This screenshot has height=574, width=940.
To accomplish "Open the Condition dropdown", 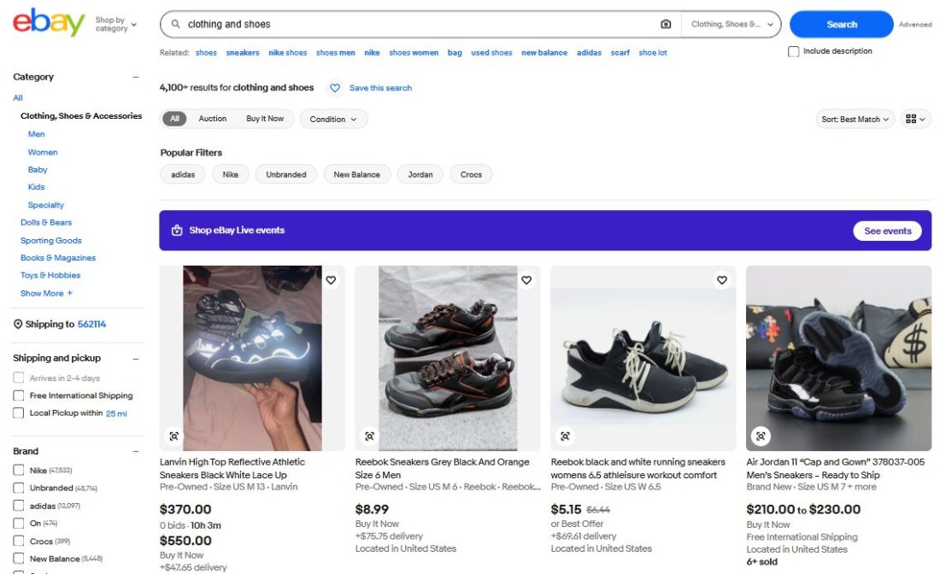I will coord(333,119).
